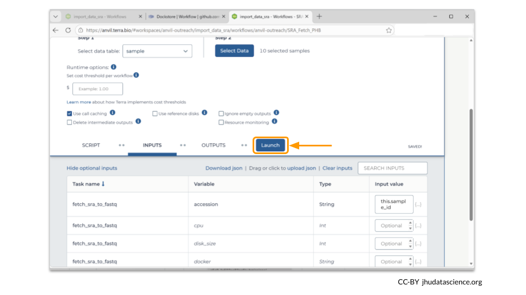This screenshot has height=295, width=526.
Task: Click the Select Data button
Action: [x=235, y=51]
